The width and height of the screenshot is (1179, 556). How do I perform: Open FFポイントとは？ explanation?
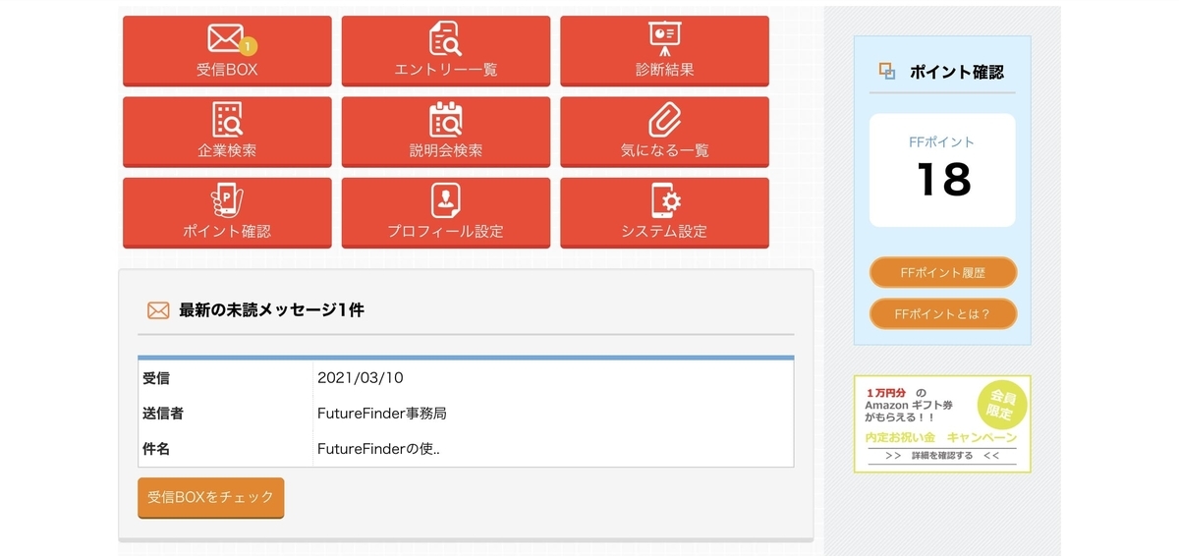click(942, 313)
